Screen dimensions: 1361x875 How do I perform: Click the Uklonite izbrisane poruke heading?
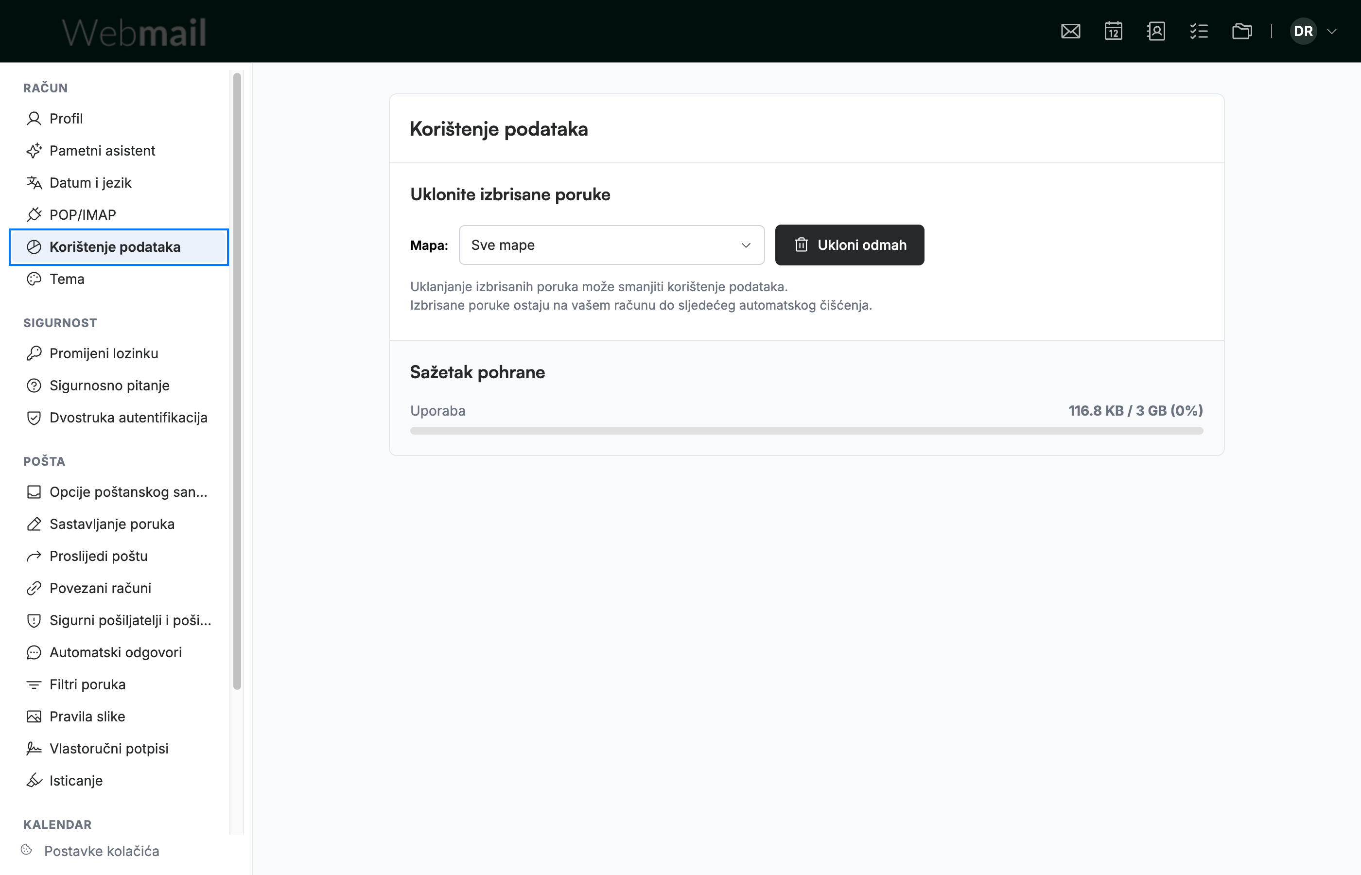pyautogui.click(x=510, y=194)
